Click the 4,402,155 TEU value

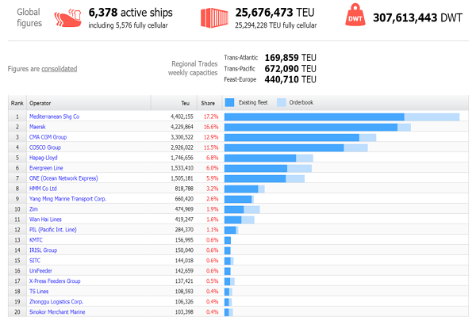coord(182,116)
